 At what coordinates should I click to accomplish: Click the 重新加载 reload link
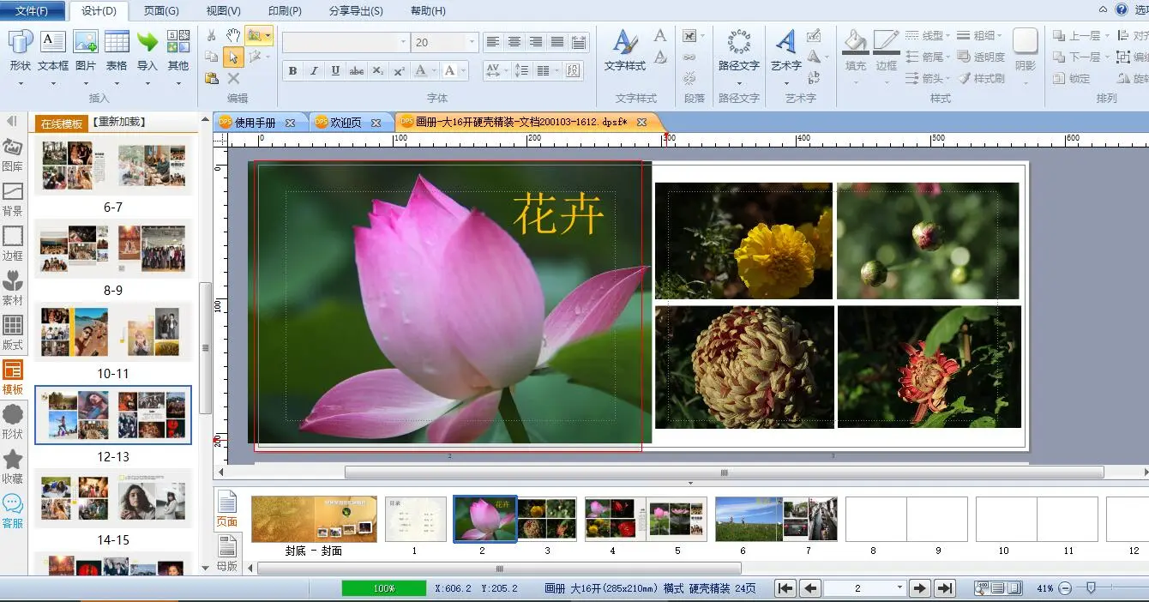coord(119,123)
